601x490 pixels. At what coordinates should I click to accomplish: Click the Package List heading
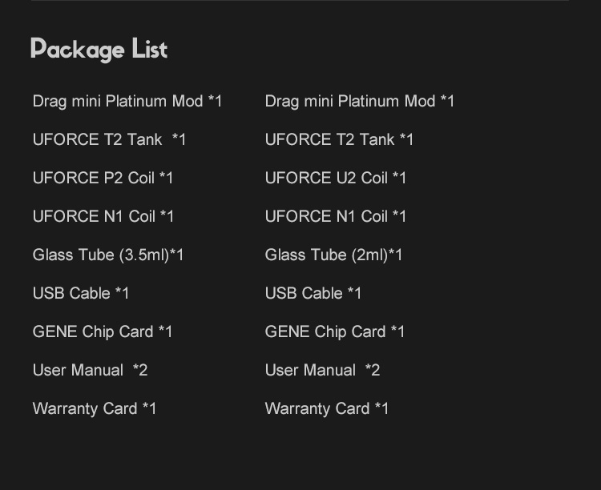[99, 50]
